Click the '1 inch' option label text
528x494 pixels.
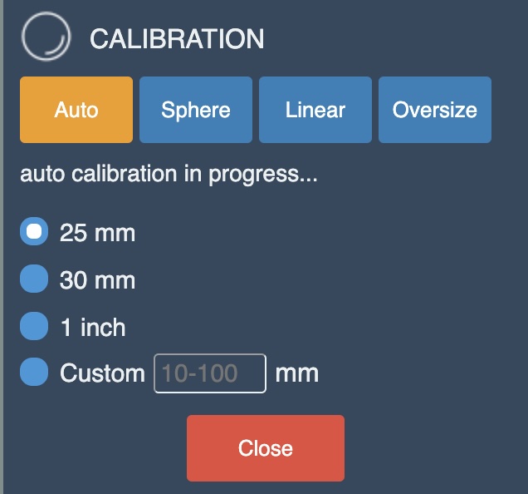tap(93, 327)
